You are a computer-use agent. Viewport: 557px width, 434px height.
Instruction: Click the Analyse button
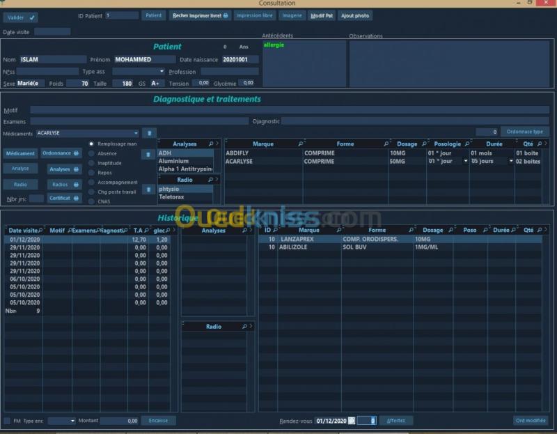[x=20, y=169]
